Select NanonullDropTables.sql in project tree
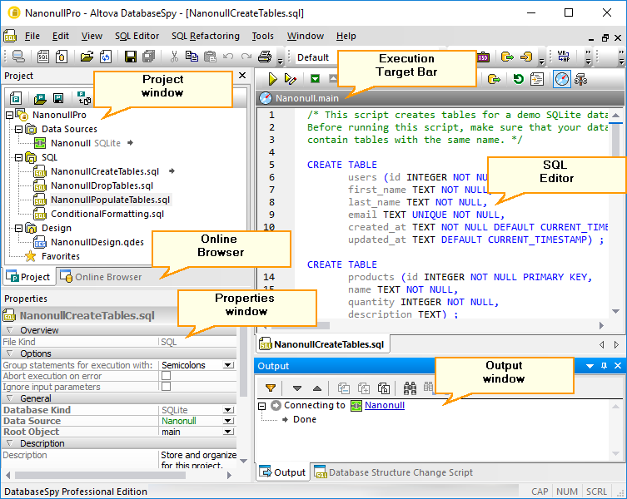 (x=102, y=185)
